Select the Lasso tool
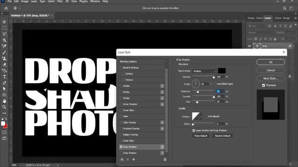298x167 pixels. [x=4, y=34]
